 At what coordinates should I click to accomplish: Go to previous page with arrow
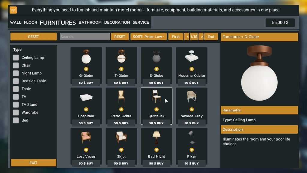187,37
